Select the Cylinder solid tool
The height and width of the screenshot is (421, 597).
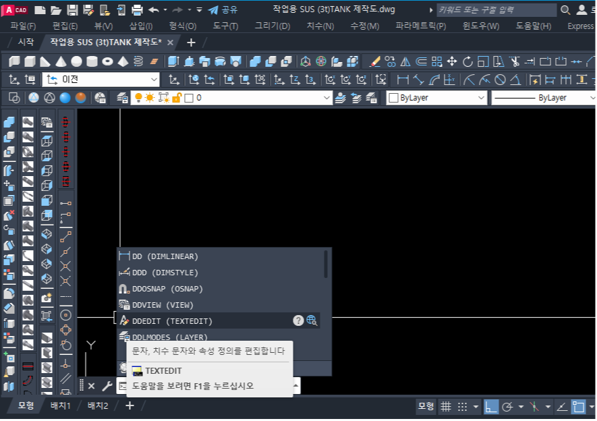[92, 61]
